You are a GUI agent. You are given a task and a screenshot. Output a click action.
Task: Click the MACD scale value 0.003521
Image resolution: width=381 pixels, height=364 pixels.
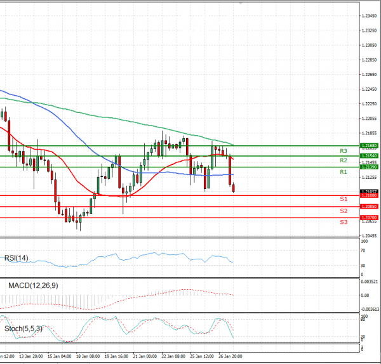(x=370, y=282)
